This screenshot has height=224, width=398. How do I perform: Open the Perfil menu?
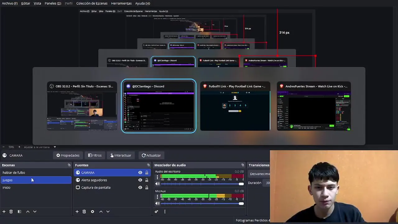(x=69, y=3)
